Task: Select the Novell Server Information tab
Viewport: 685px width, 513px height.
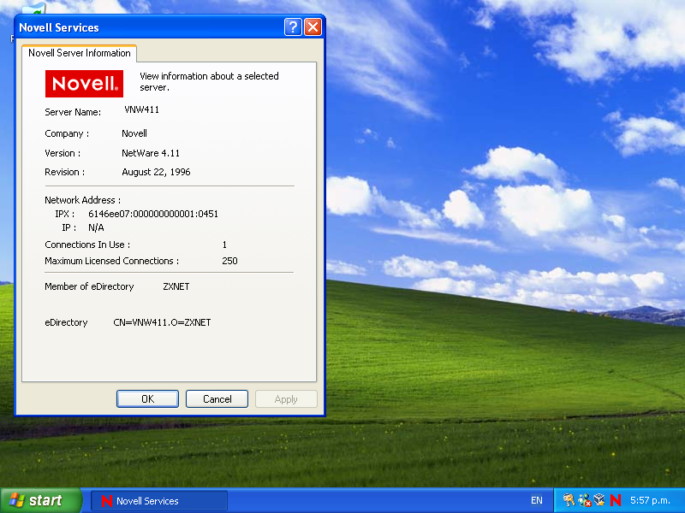Action: tap(80, 53)
